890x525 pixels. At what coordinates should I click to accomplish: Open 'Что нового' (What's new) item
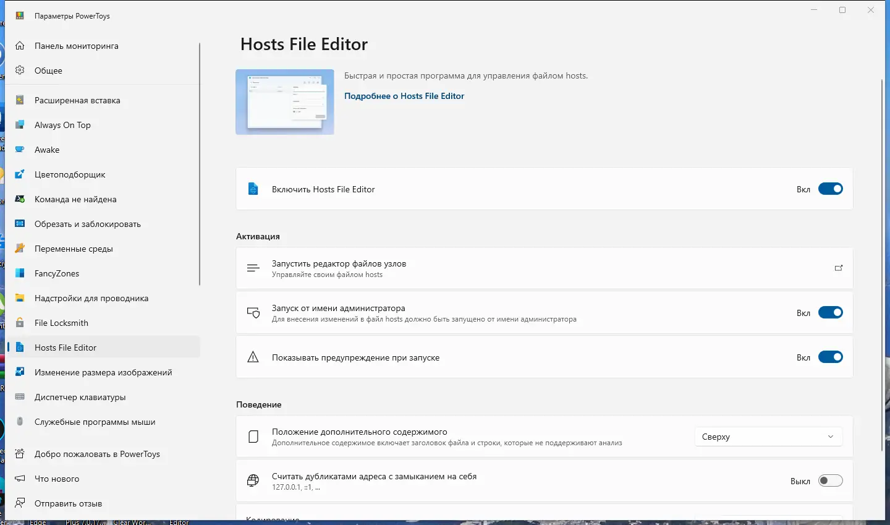pyautogui.click(x=57, y=479)
